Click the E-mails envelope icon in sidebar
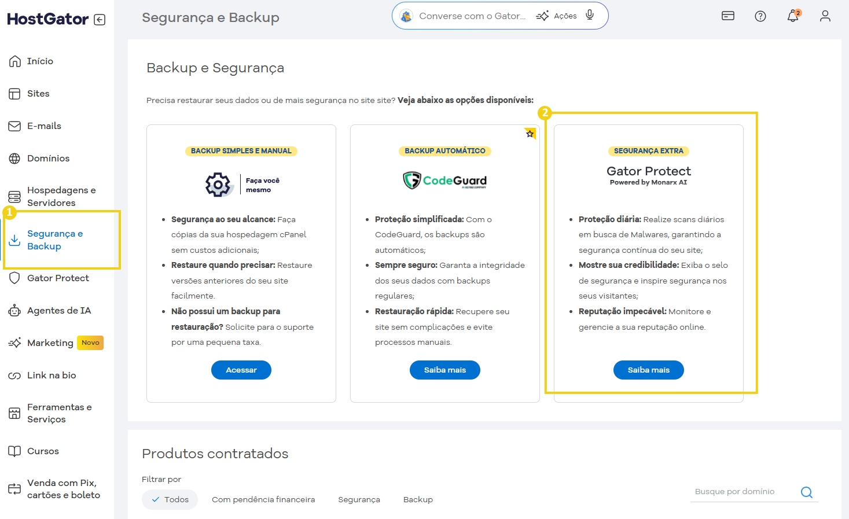849x519 pixels. tap(13, 126)
